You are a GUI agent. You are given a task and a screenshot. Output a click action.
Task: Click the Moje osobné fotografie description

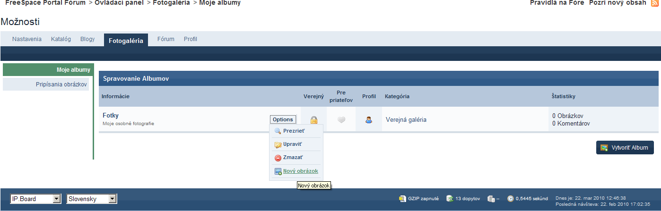(128, 124)
